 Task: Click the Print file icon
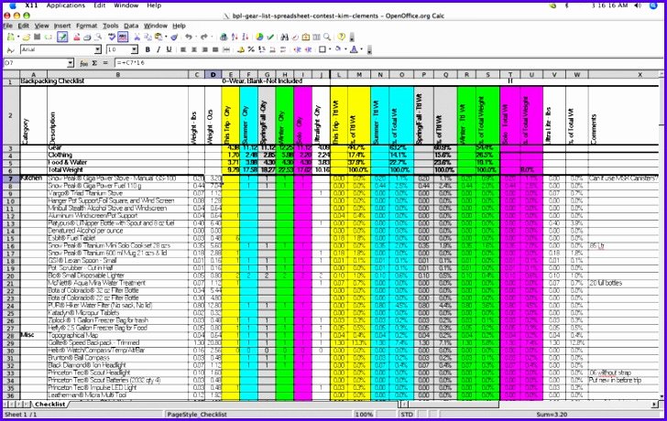click(87, 37)
